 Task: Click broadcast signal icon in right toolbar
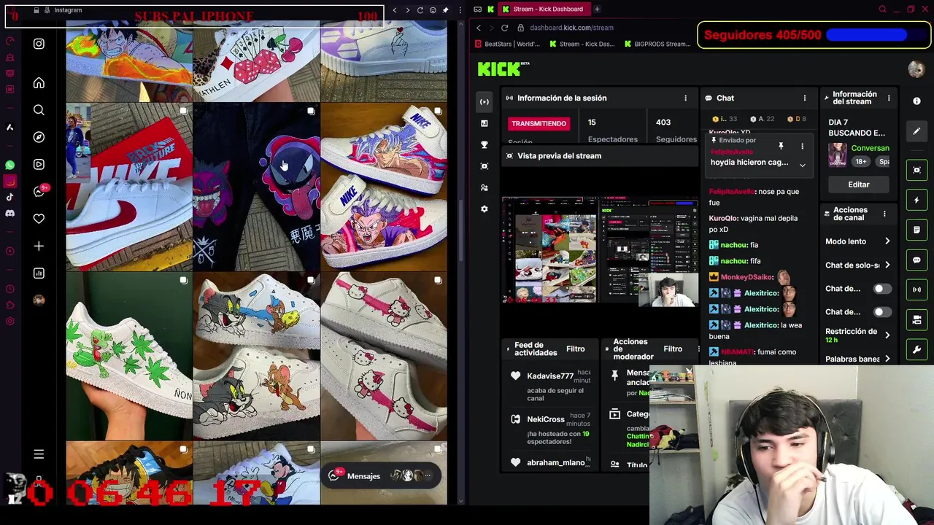[917, 289]
